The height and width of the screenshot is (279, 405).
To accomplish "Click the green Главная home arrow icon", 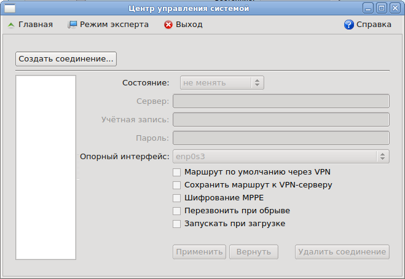I will pos(11,25).
